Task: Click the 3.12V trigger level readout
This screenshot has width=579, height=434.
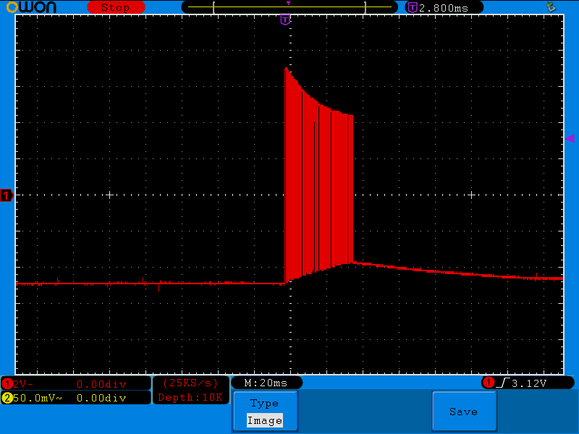Action: click(529, 383)
